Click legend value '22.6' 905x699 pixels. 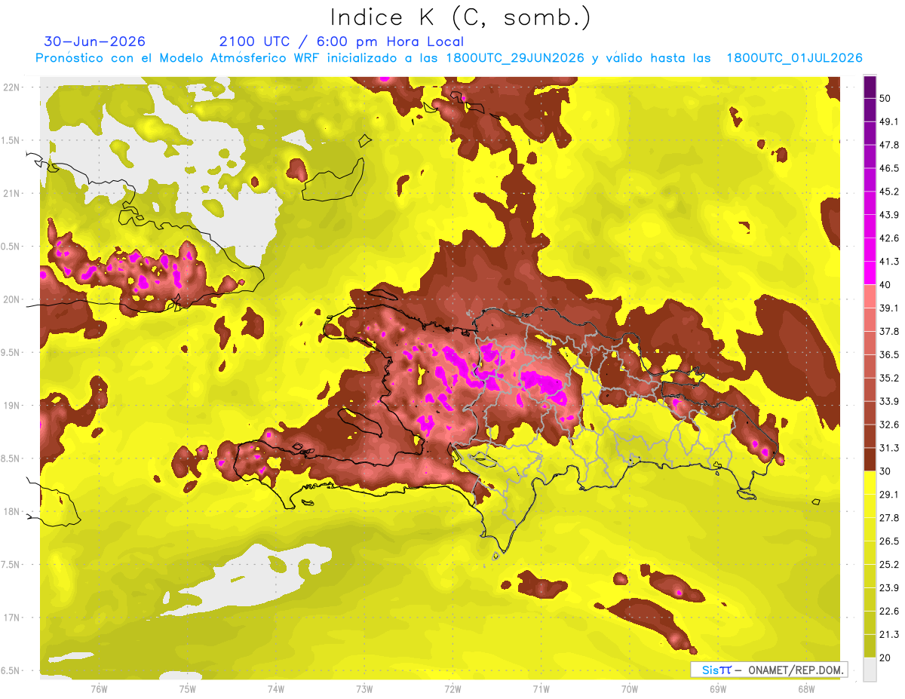pos(888,612)
